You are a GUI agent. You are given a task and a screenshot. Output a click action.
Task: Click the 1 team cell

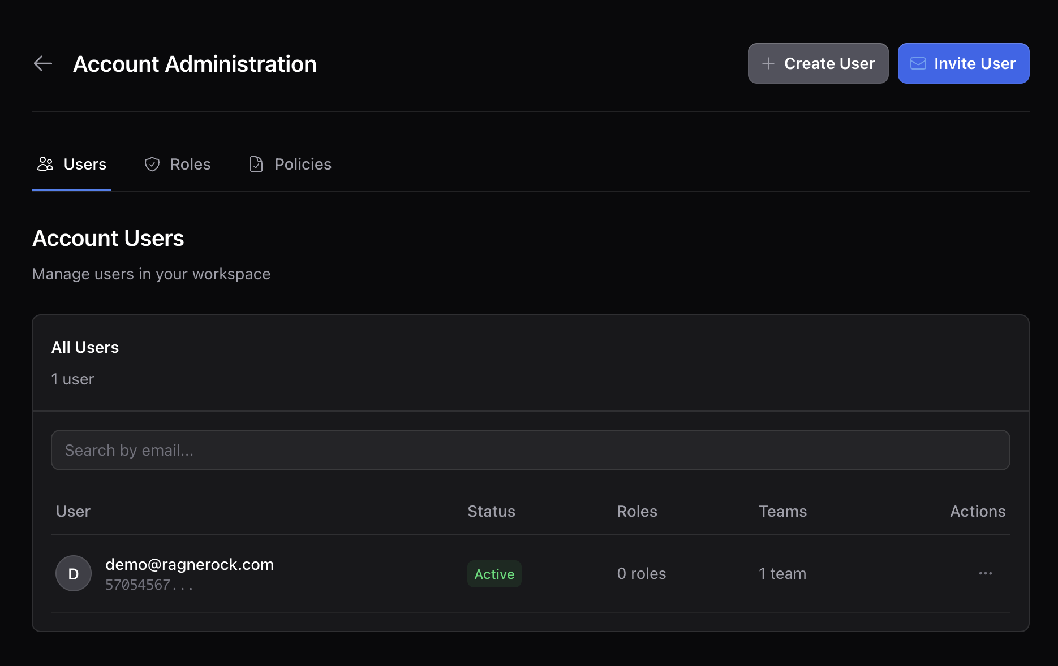tap(782, 573)
